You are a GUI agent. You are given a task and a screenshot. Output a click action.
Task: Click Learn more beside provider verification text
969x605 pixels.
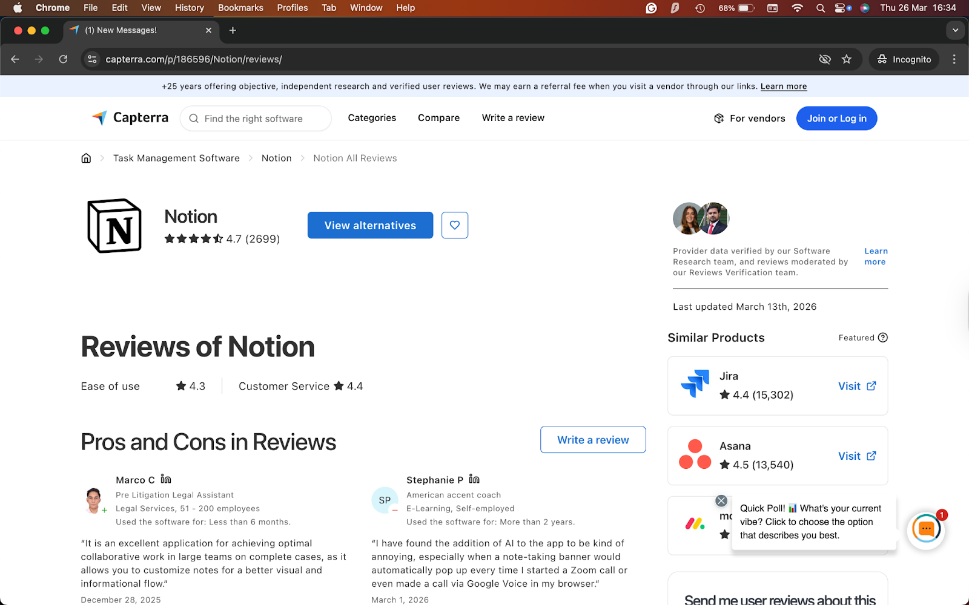pos(876,257)
